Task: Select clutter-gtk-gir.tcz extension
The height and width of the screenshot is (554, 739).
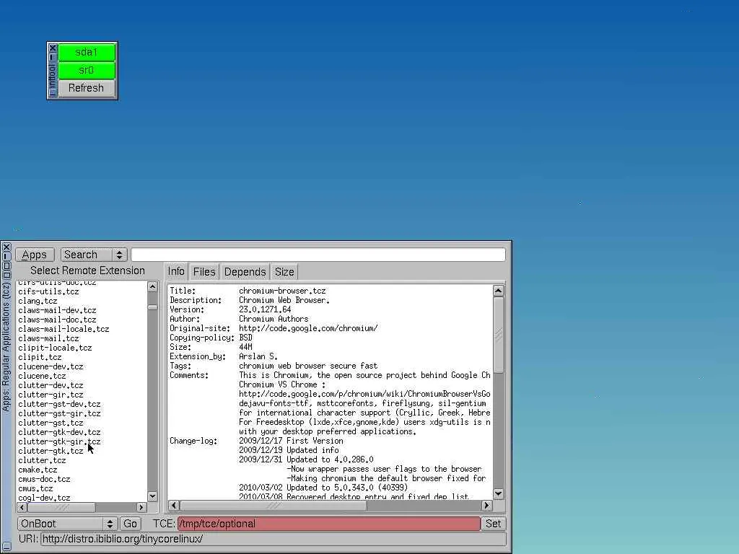Action: click(x=59, y=442)
